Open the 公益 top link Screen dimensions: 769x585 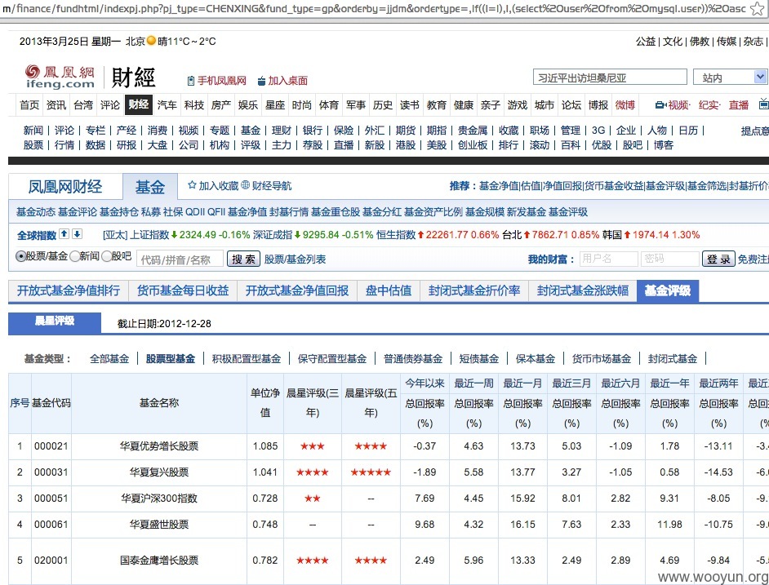[646, 41]
